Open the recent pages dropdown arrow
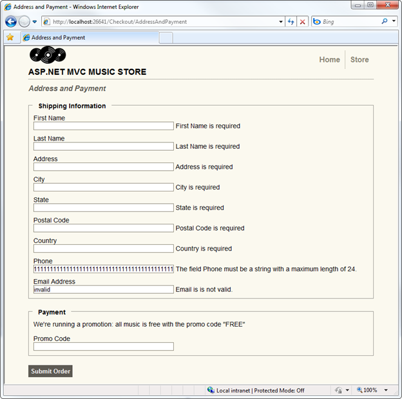 click(35, 22)
